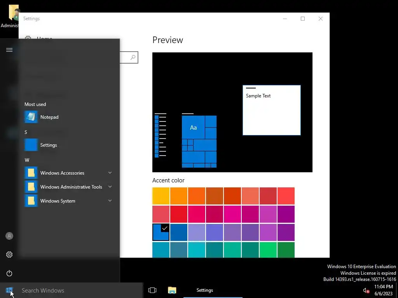
Task: Click the muted volume tray icon
Action: (x=366, y=291)
